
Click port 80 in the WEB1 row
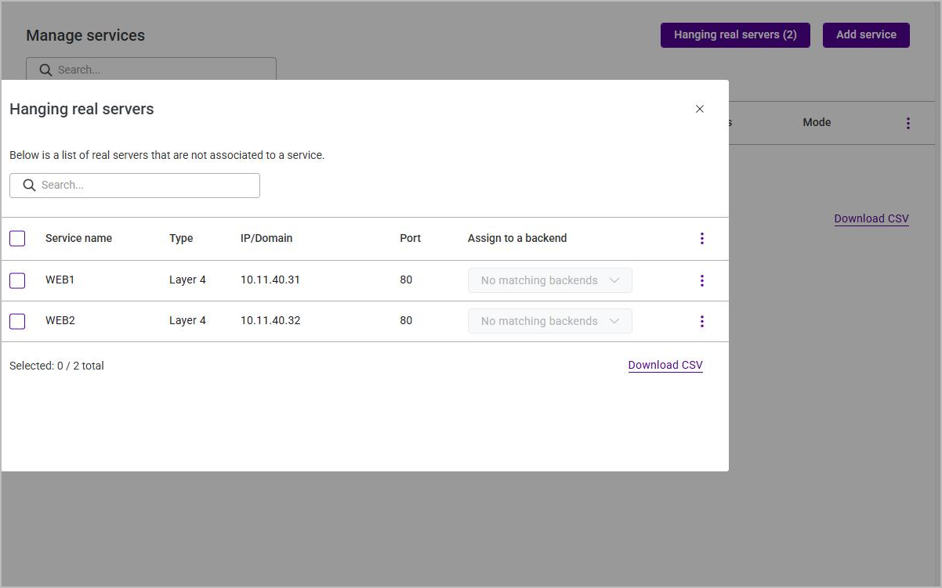406,280
